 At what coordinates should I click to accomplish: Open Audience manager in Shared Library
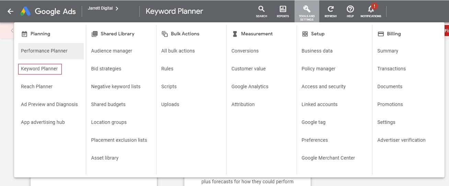point(112,51)
